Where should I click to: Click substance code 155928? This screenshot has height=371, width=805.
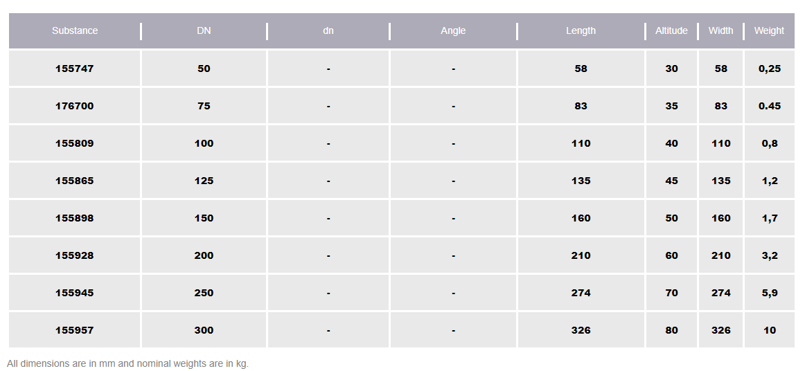click(75, 255)
